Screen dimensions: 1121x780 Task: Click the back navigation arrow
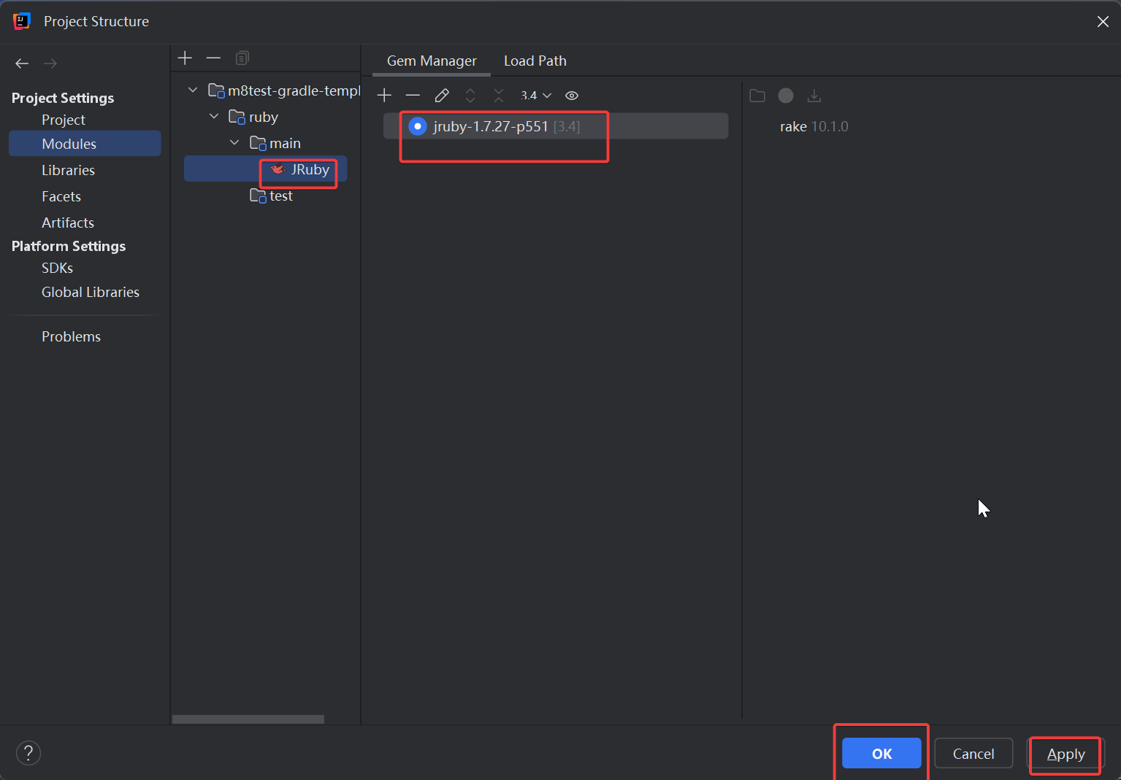pos(22,63)
